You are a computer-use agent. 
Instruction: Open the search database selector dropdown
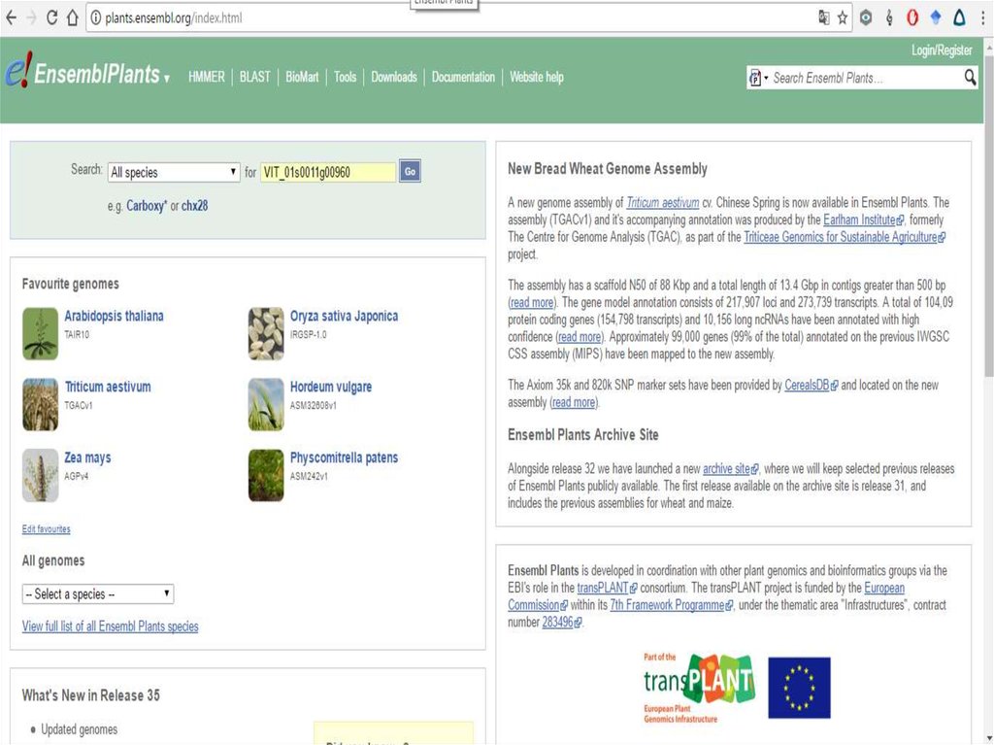tap(758, 78)
